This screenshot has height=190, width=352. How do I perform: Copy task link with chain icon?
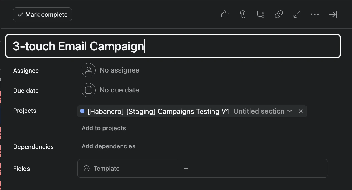coord(279,14)
